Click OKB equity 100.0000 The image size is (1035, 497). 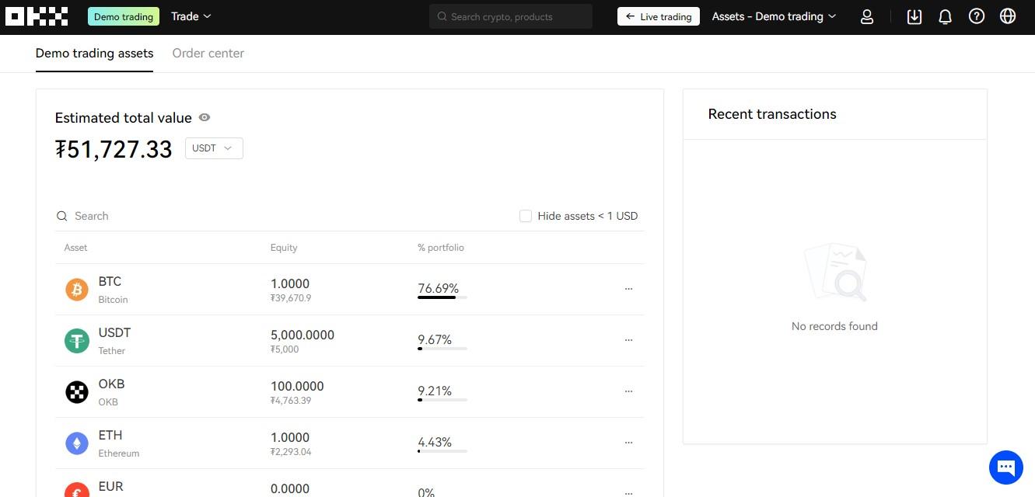(297, 386)
